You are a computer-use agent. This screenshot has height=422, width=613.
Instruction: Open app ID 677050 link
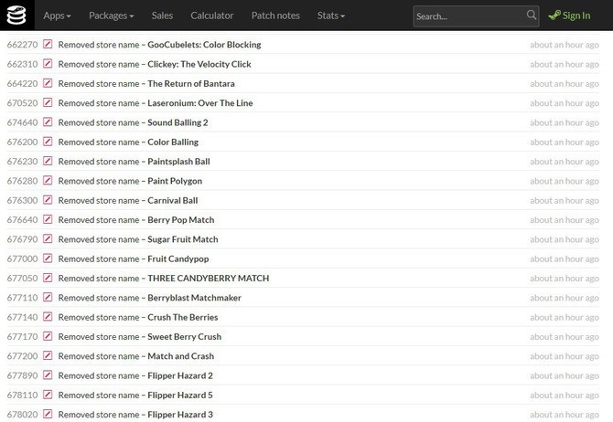click(22, 279)
